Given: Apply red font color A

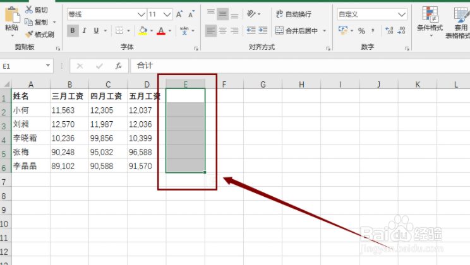Looking at the screenshot, I should click(161, 30).
